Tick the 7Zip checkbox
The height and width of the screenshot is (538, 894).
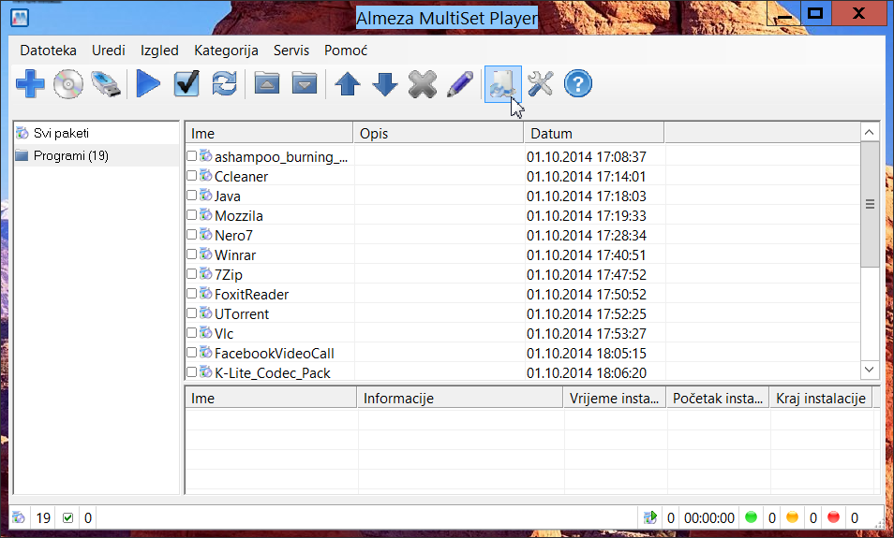[x=191, y=274]
